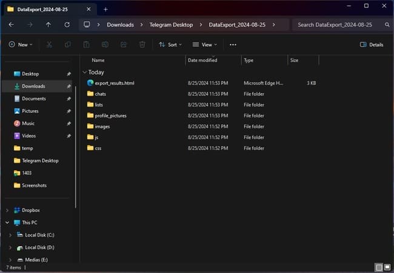Image resolution: width=394 pixels, height=273 pixels.
Task: Click the Rename icon in toolbar
Action: (105, 45)
